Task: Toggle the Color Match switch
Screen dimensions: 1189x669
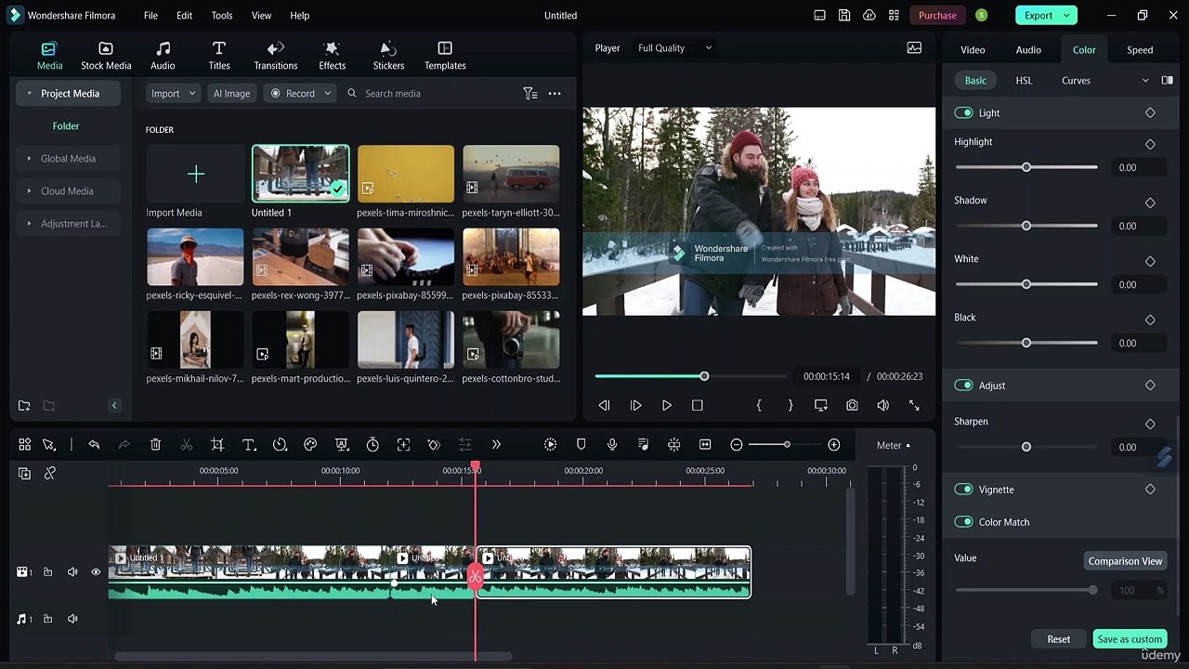Action: (x=963, y=521)
